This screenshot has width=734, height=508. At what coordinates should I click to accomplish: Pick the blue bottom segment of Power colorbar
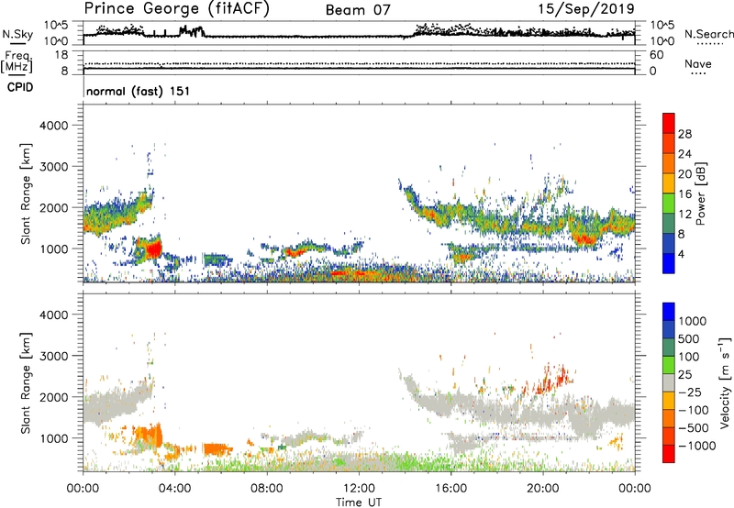(x=669, y=263)
